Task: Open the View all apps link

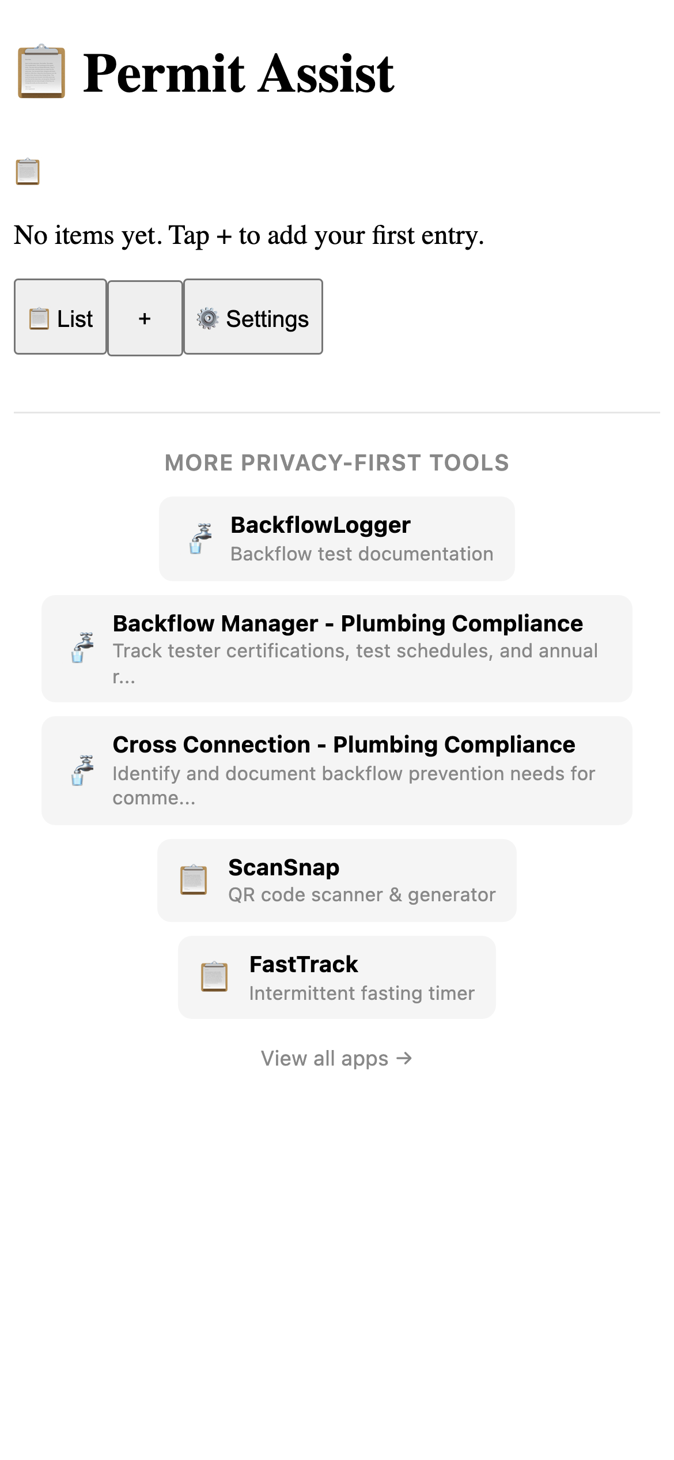Action: pyautogui.click(x=336, y=1058)
